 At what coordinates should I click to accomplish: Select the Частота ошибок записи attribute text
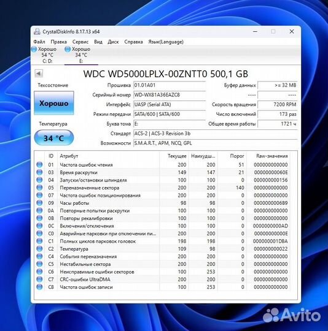86,287
